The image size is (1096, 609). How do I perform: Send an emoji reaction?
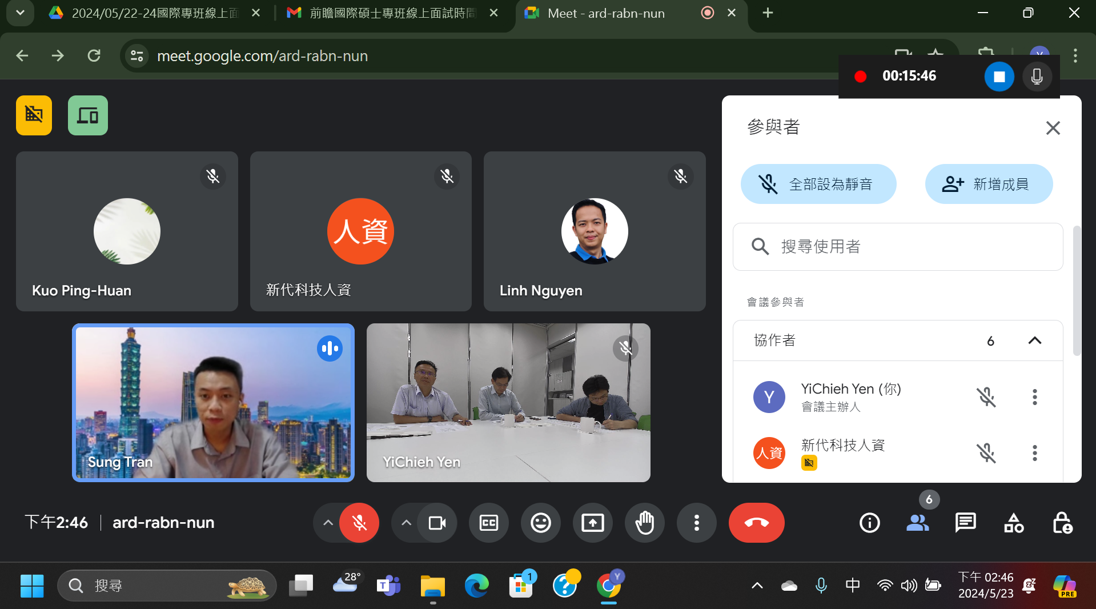540,523
